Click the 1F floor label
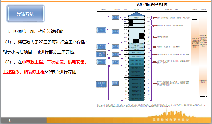This screenshot has height=124, width=212. [148, 99]
